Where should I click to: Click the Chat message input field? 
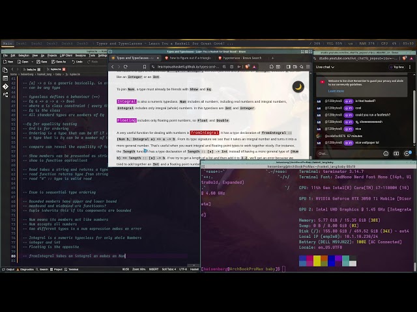[349, 153]
